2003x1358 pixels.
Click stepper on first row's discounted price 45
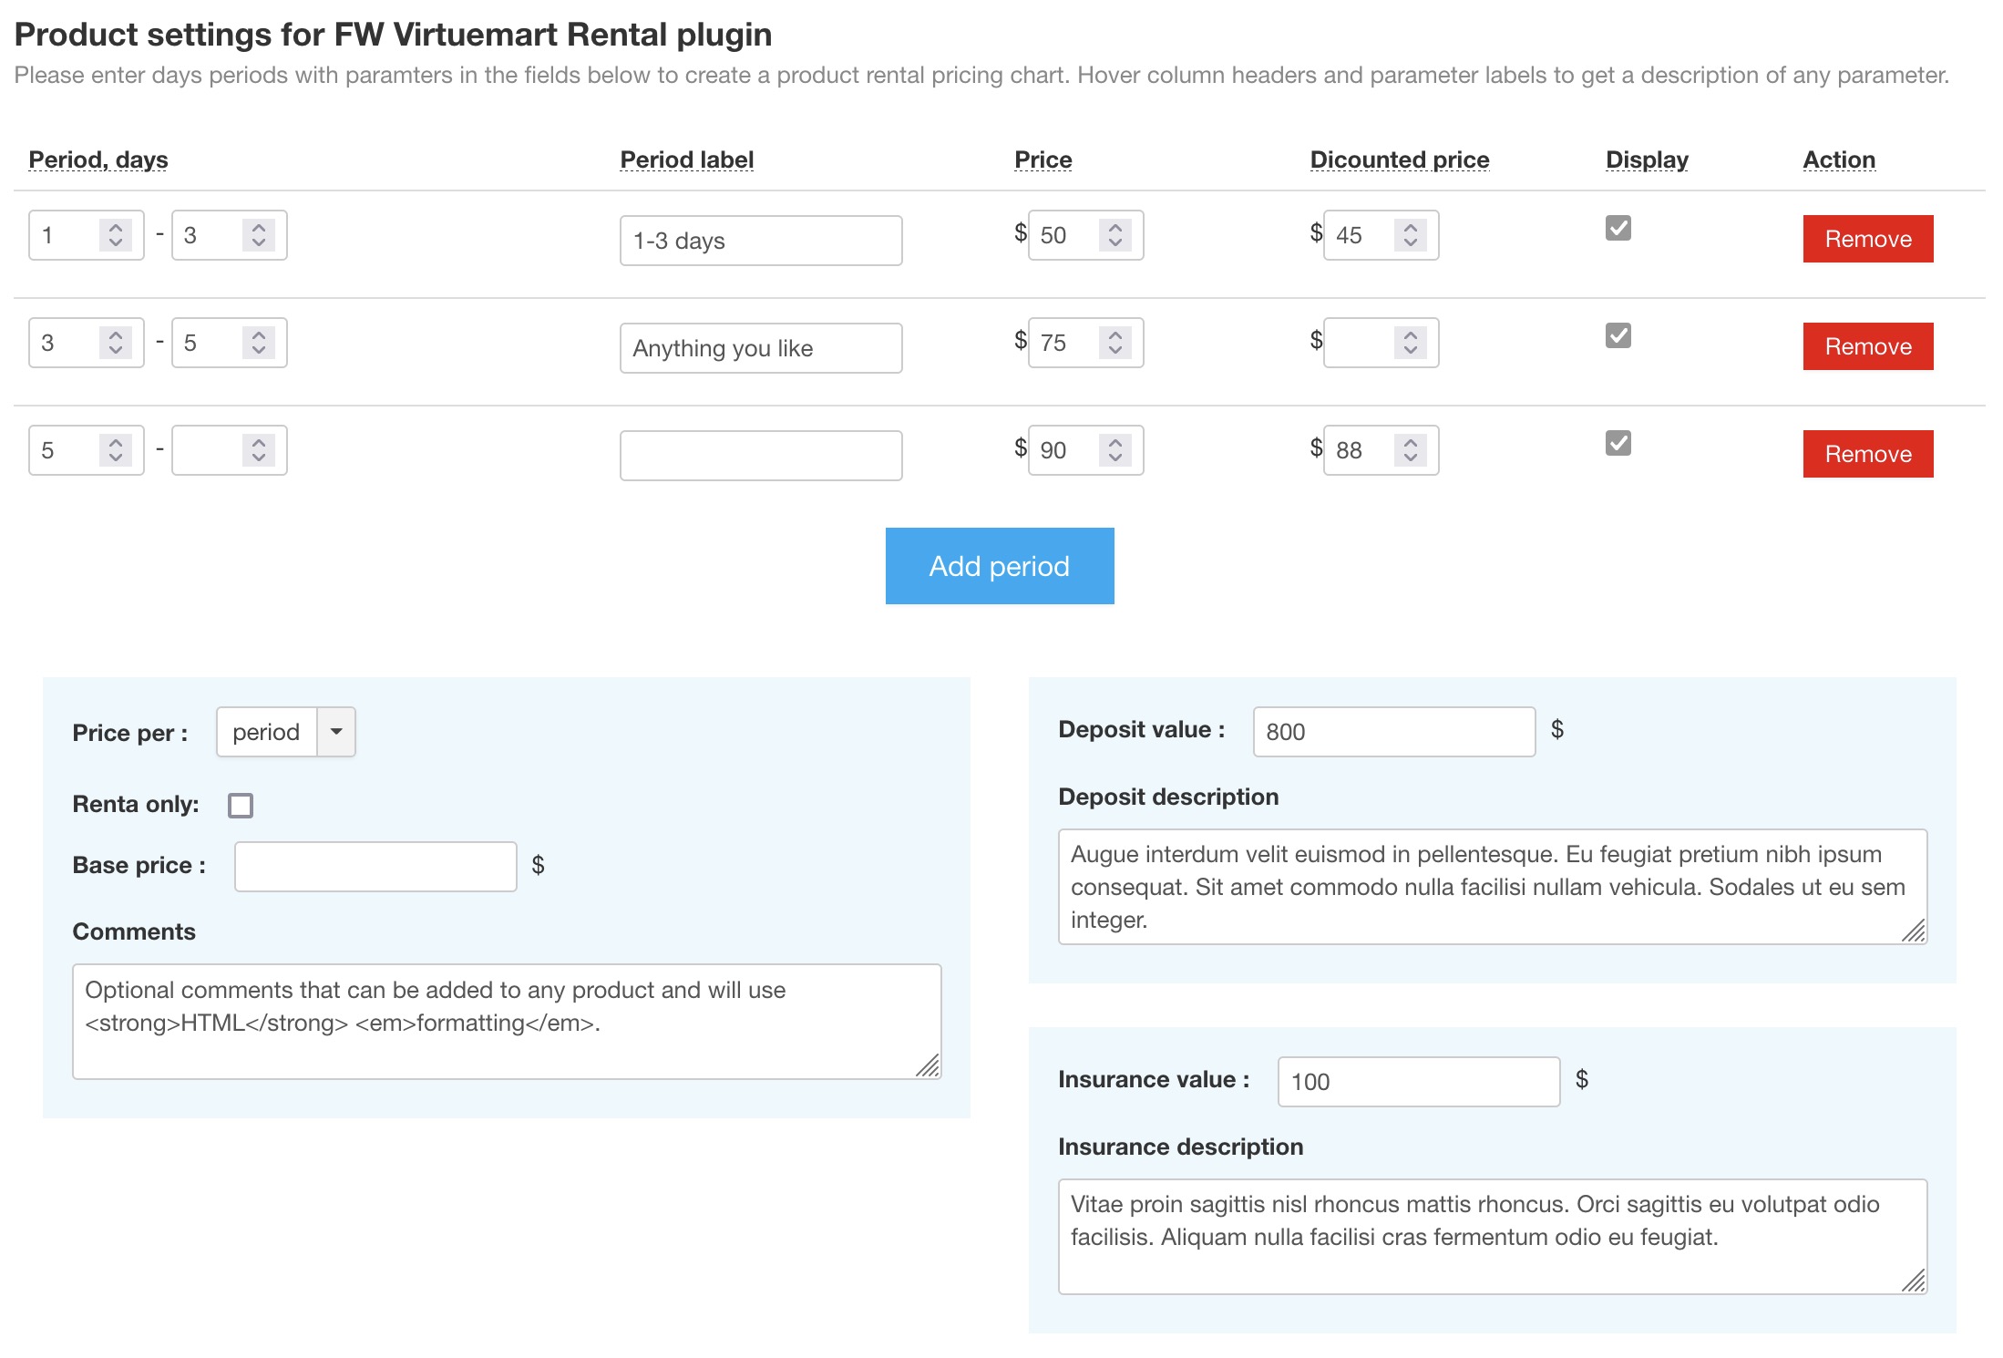click(1410, 235)
